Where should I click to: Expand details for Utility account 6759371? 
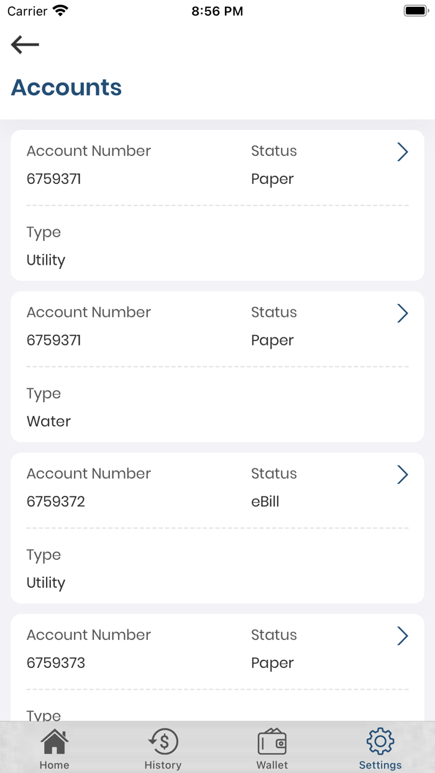point(403,152)
